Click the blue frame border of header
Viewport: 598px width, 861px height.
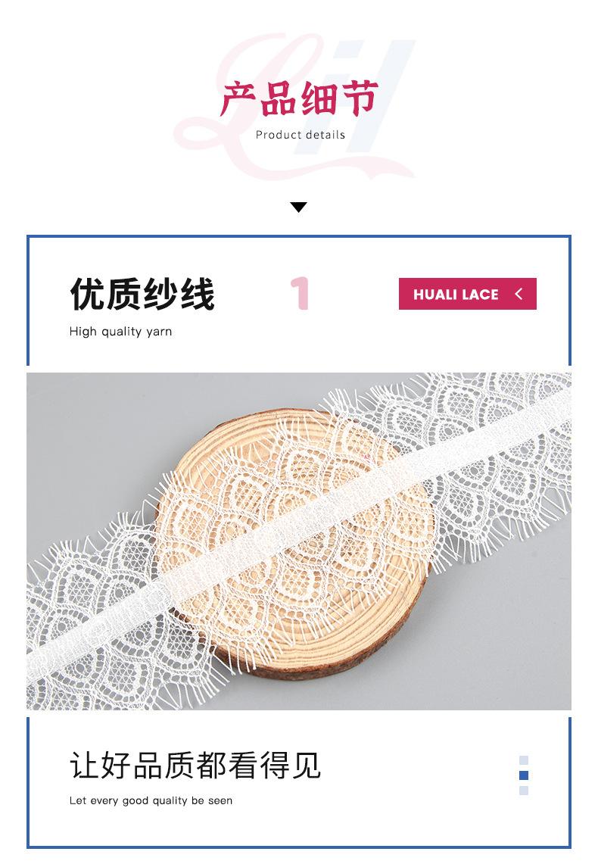pos(299,237)
